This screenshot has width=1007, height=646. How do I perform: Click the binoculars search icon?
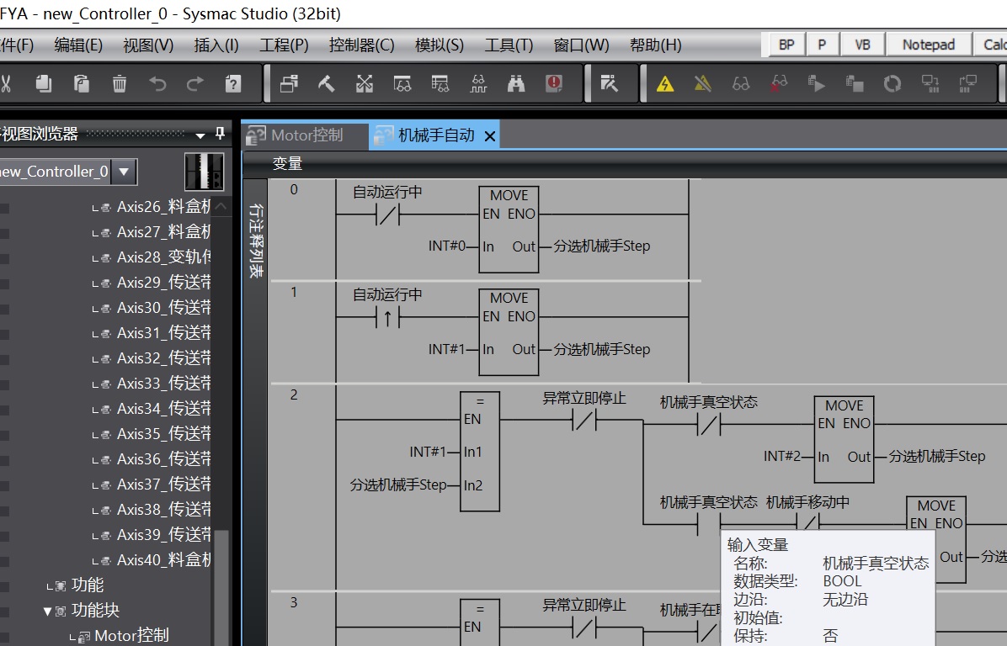pyautogui.click(x=516, y=83)
